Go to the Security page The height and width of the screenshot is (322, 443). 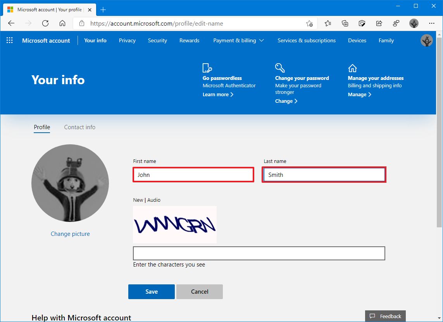[x=157, y=40]
